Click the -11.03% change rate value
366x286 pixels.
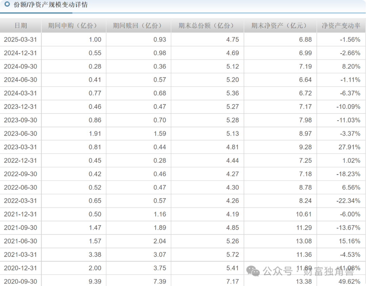click(348, 120)
